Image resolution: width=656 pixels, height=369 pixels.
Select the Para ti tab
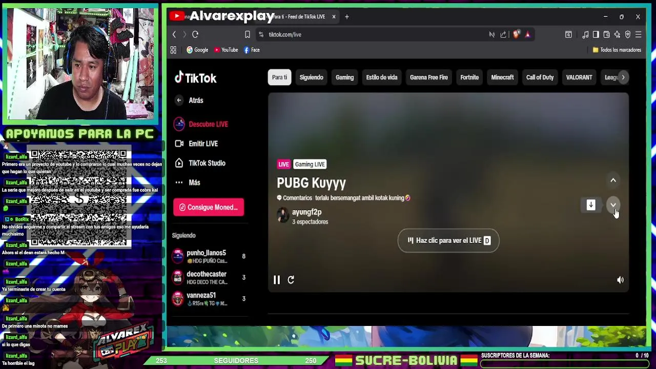[x=279, y=77]
